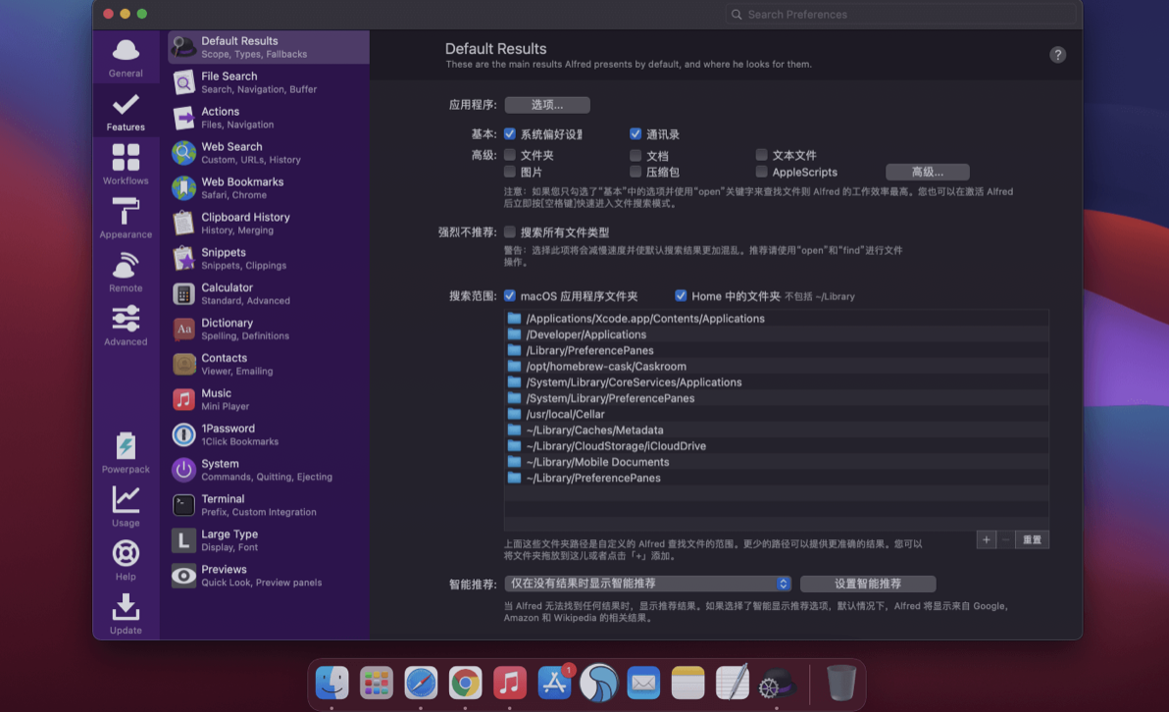This screenshot has height=712, width=1169.
Task: Click the 设置智能推荐 button
Action: click(x=867, y=584)
